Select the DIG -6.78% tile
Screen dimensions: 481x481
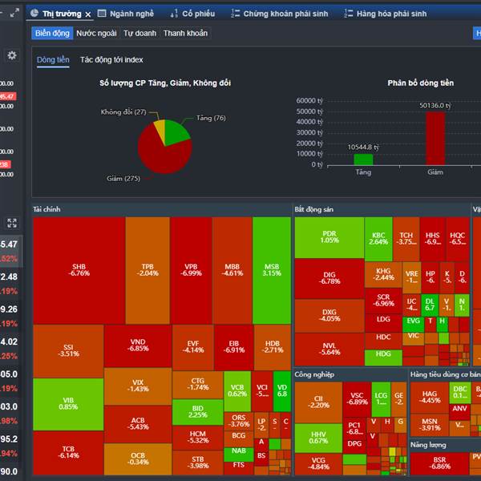point(329,278)
